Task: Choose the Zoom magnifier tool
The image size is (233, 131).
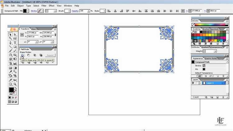Action: tap(15, 84)
